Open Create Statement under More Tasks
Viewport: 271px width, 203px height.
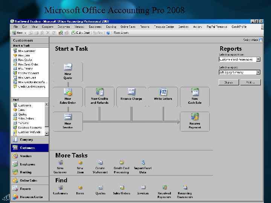click(x=100, y=167)
